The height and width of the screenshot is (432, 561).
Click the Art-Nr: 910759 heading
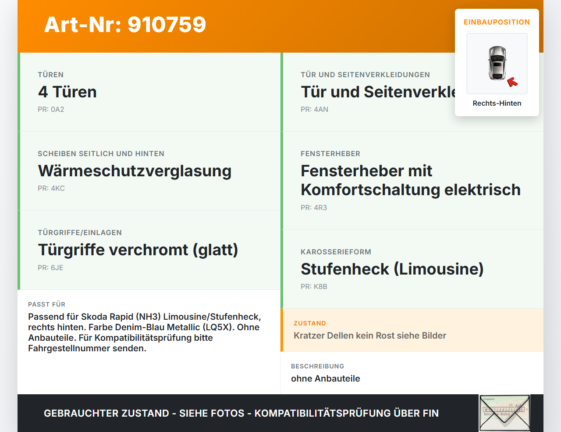click(125, 25)
